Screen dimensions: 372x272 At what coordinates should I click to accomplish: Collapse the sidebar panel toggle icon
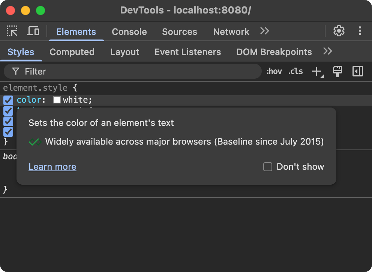[357, 71]
